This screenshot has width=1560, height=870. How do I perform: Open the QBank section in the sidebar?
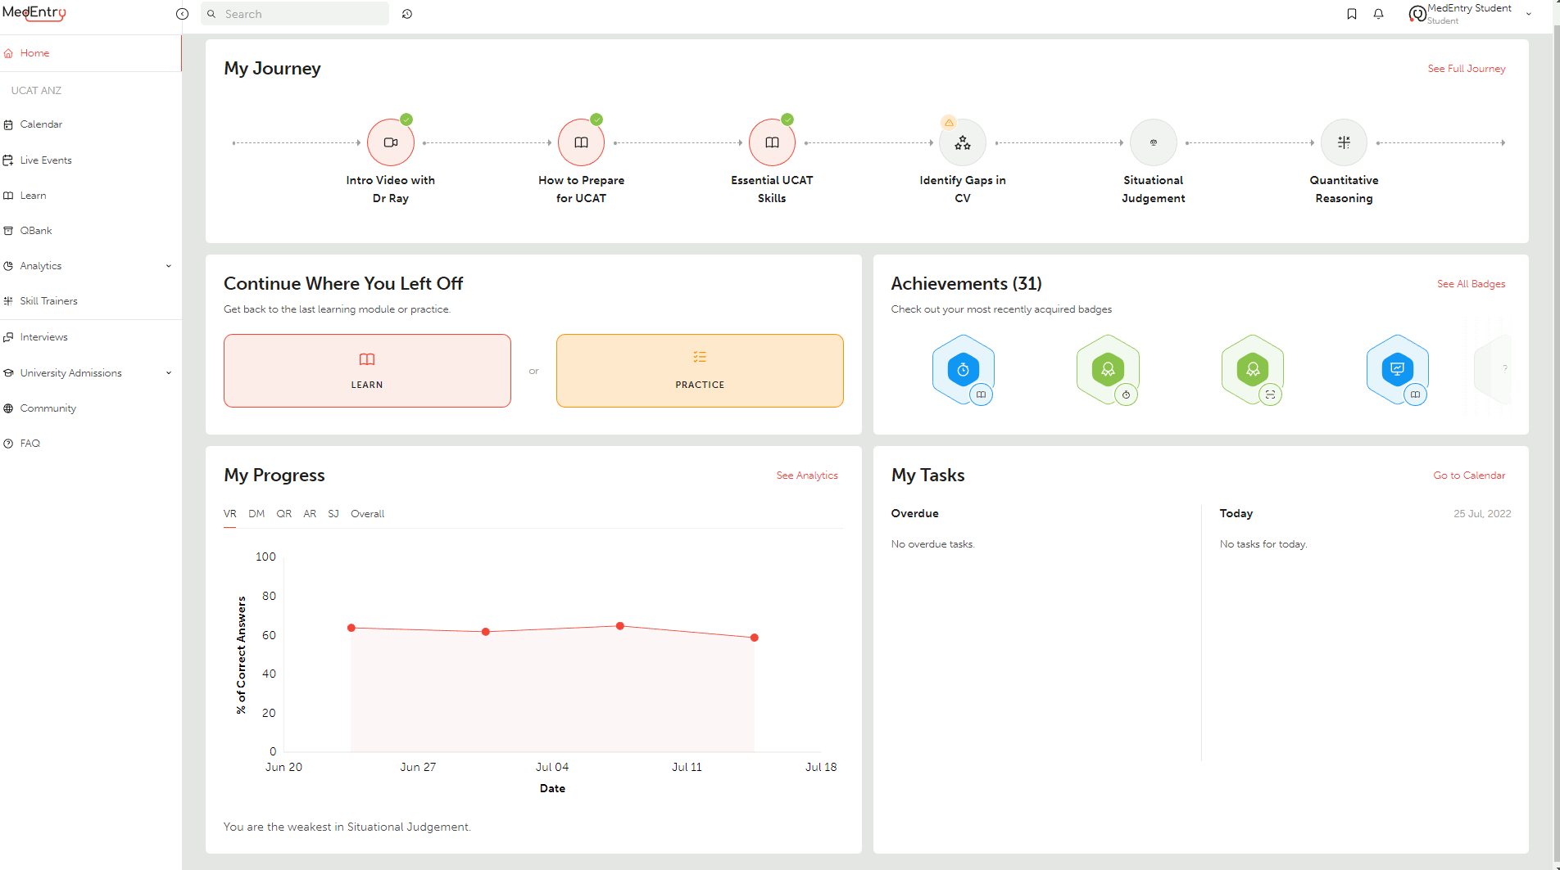pyautogui.click(x=36, y=230)
